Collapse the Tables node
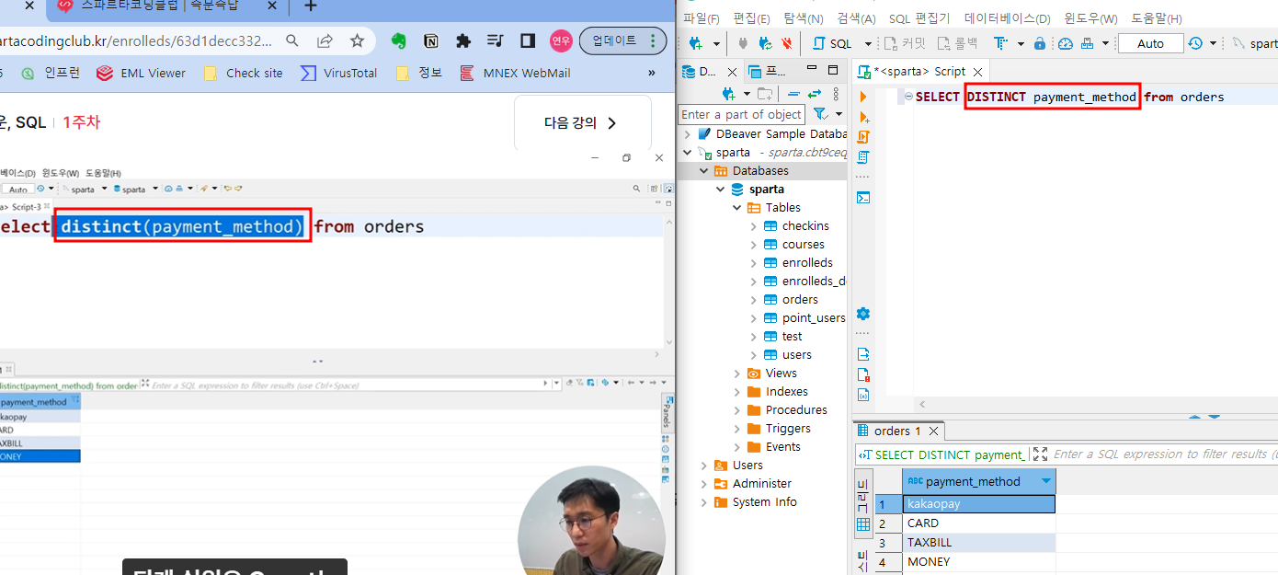 click(x=737, y=208)
